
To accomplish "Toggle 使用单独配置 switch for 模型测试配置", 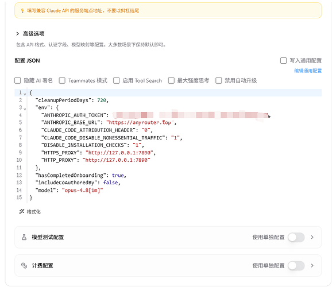I will click(296, 237).
